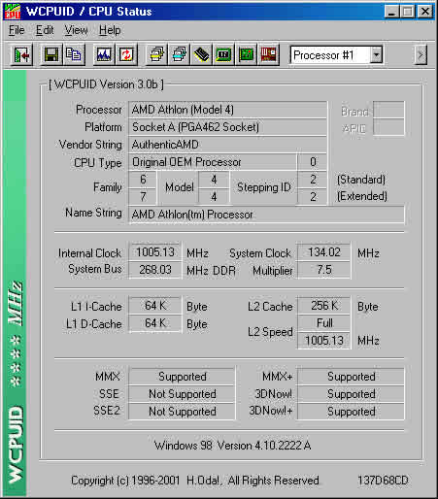Click the exit door icon in the toolbar
Image resolution: width=438 pixels, height=499 pixels.
click(x=21, y=55)
